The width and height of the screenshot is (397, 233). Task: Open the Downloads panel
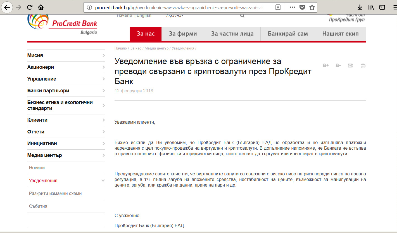[360, 7]
